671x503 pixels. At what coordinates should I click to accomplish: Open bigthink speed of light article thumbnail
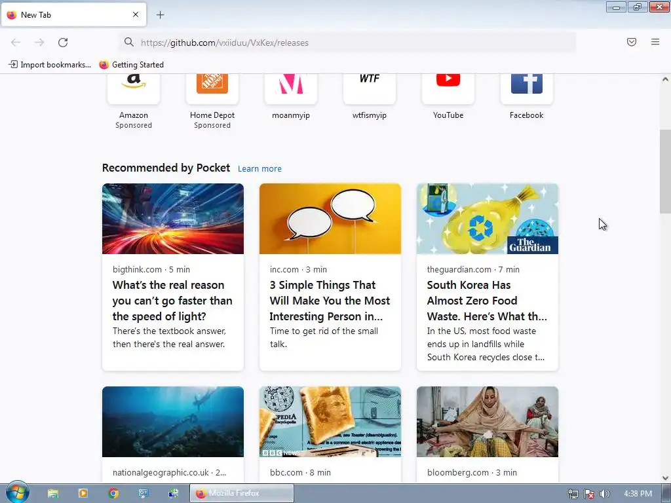[x=173, y=219]
